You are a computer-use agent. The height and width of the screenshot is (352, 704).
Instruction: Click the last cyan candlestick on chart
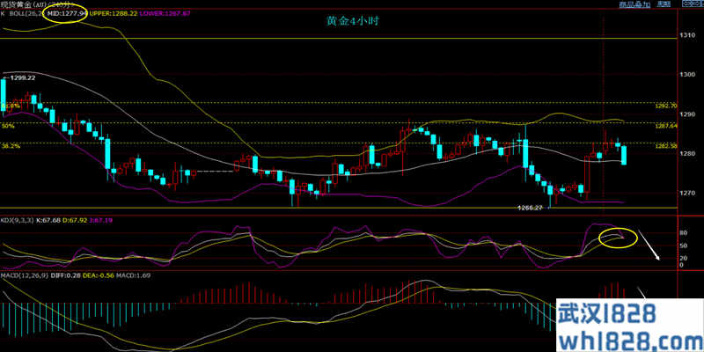tap(624, 155)
